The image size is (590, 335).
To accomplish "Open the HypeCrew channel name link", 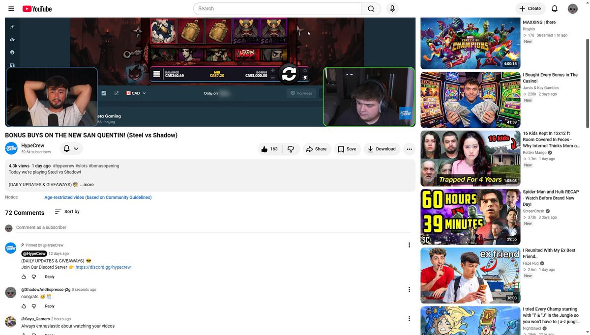I will pyautogui.click(x=33, y=145).
